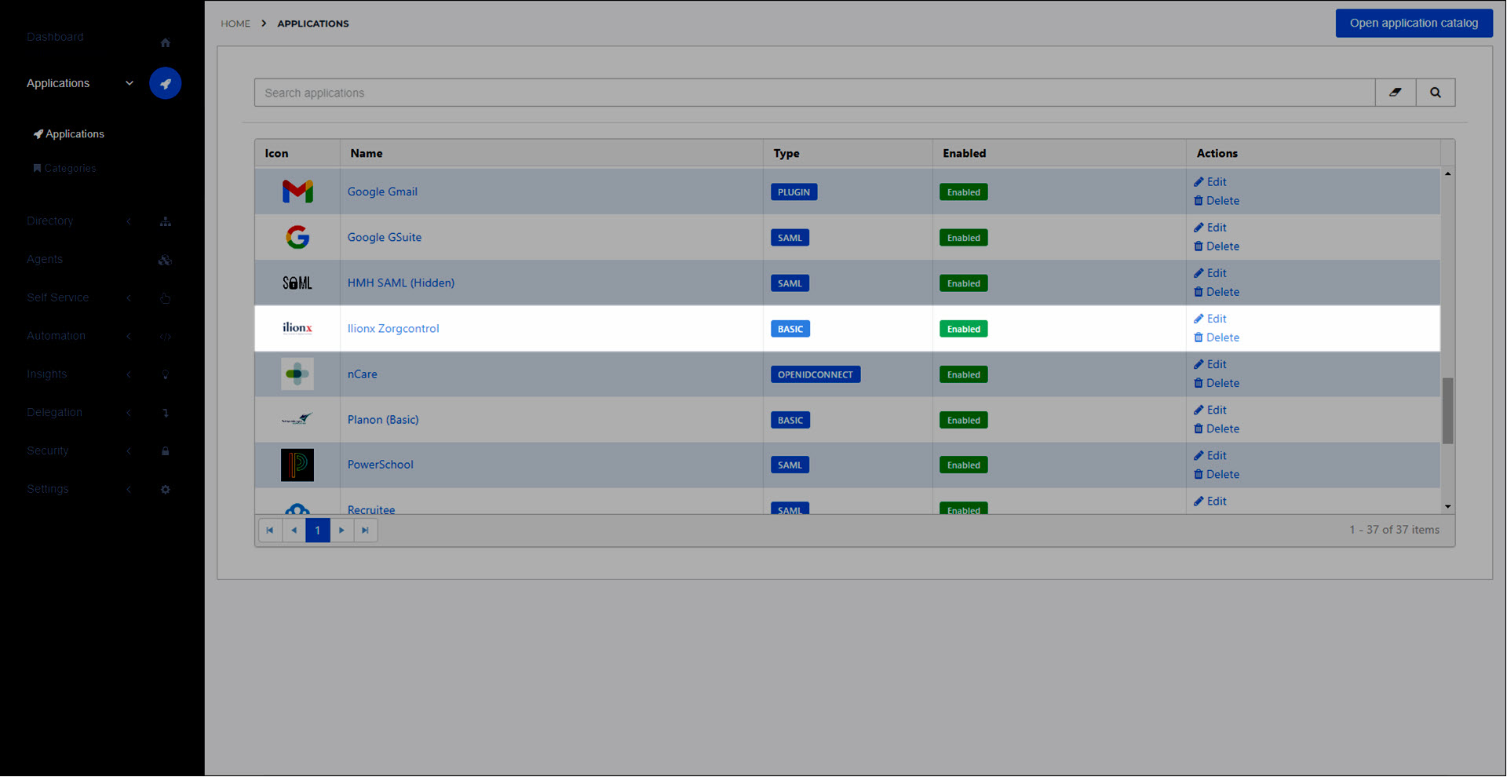This screenshot has height=777, width=1507.
Task: Click the Delegation icon in sidebar
Action: click(x=165, y=413)
